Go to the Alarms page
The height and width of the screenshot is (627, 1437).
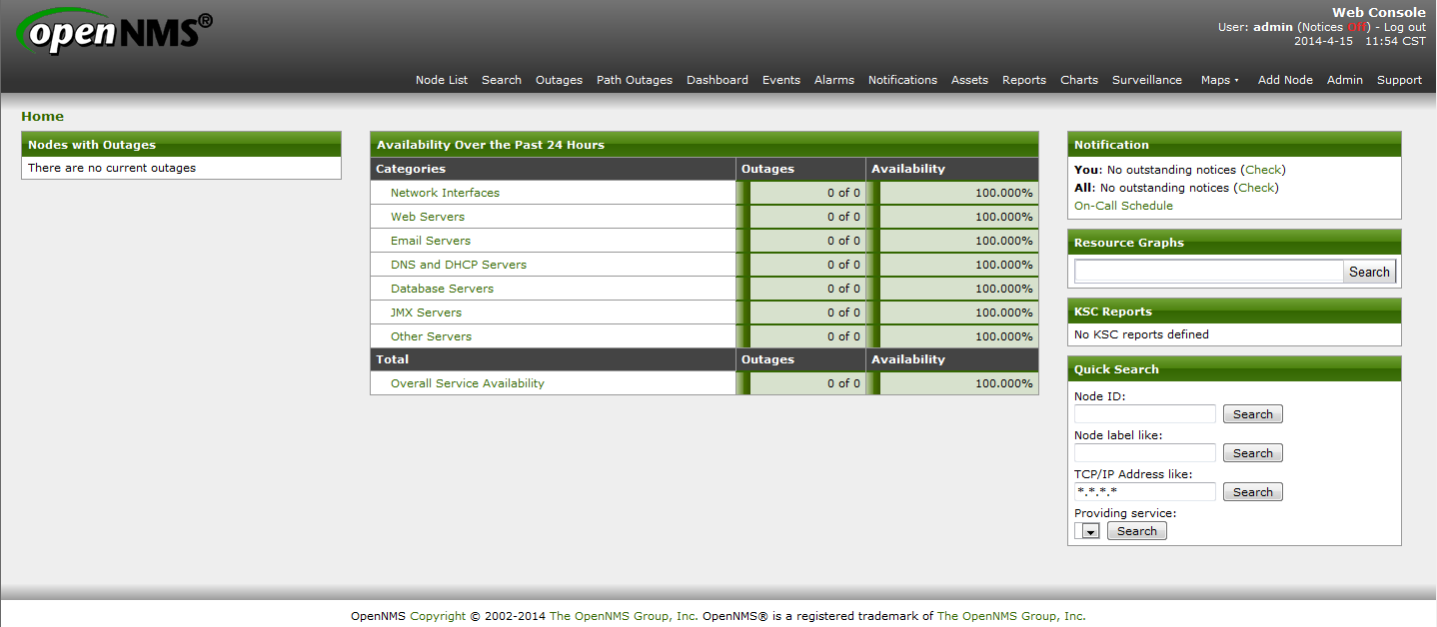coord(834,80)
